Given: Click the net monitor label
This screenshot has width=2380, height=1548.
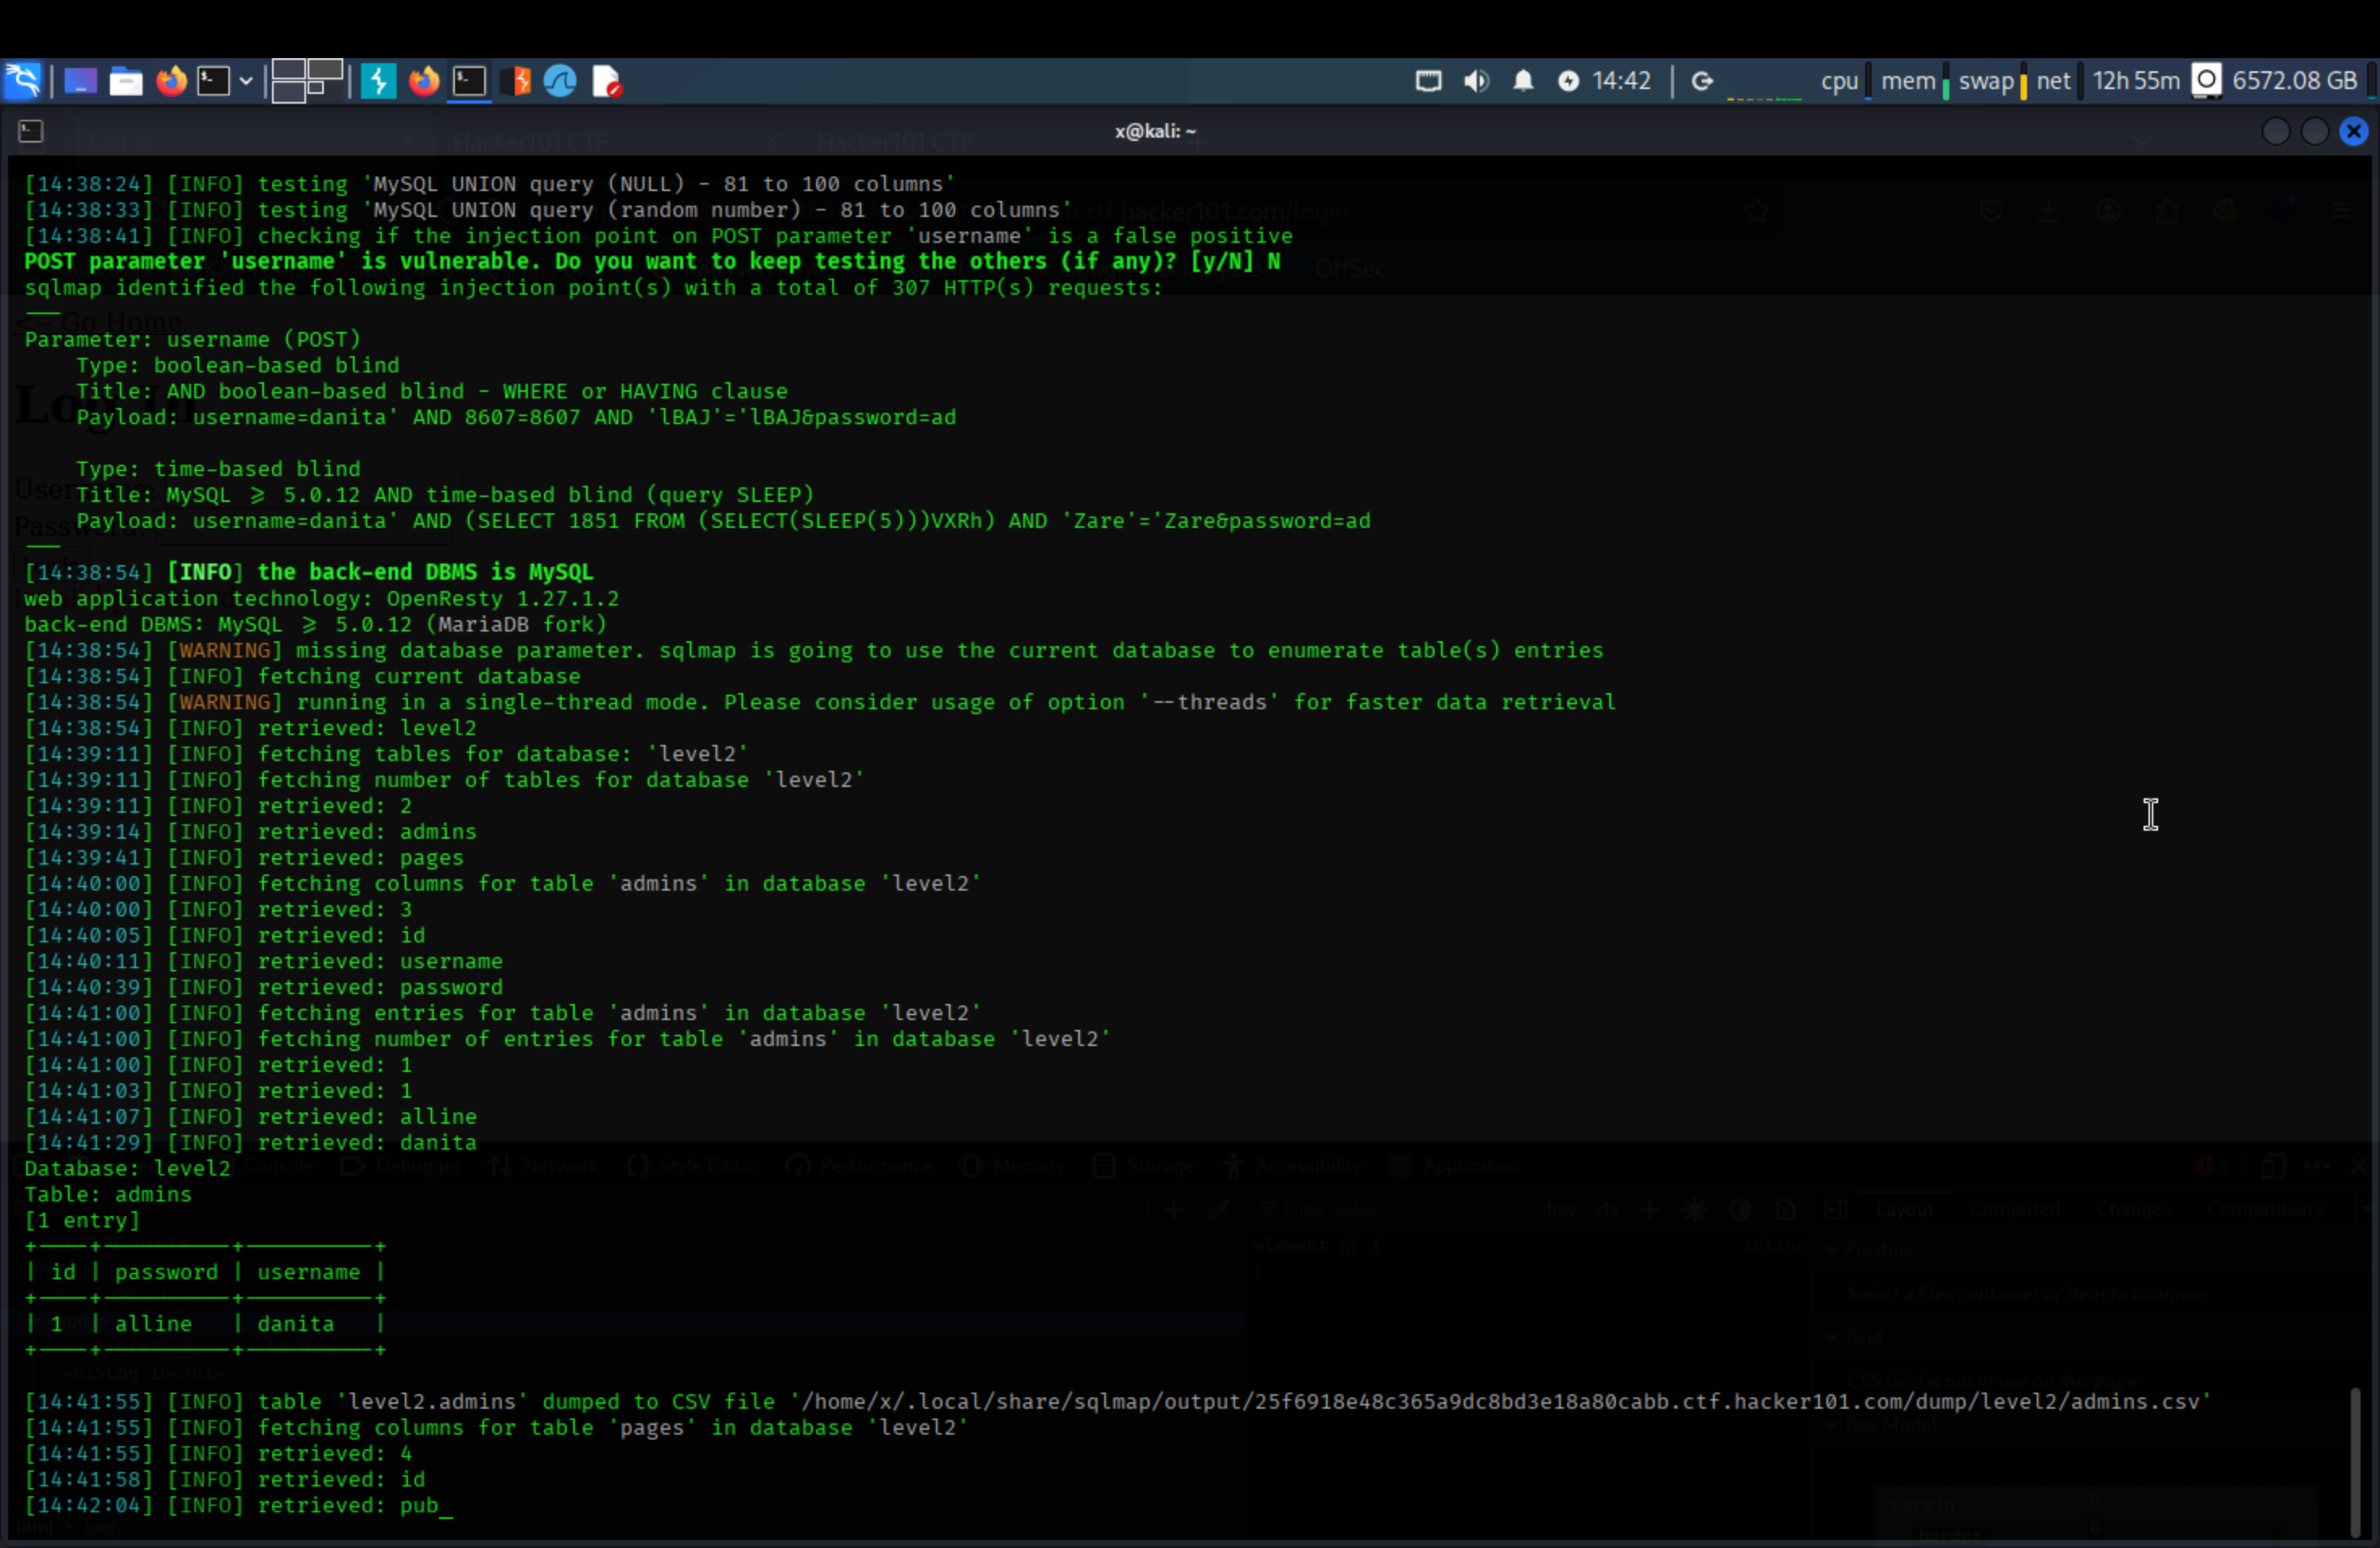Looking at the screenshot, I should (2054, 81).
